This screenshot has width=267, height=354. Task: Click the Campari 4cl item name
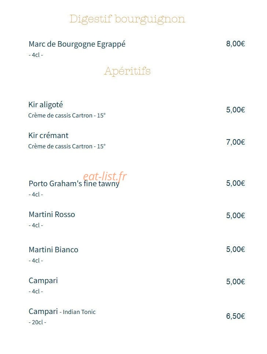(x=43, y=281)
